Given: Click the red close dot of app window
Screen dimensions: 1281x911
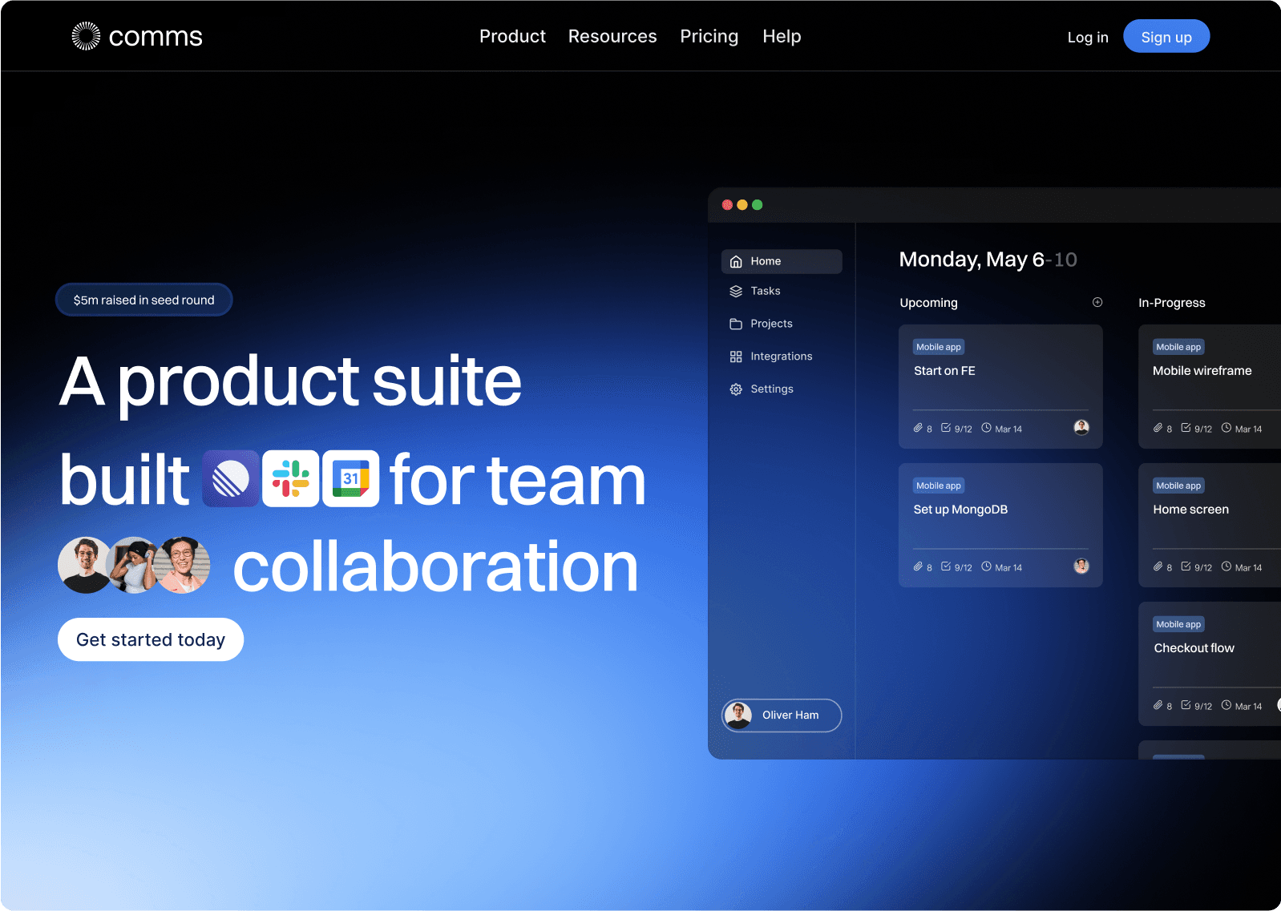Looking at the screenshot, I should tap(727, 205).
